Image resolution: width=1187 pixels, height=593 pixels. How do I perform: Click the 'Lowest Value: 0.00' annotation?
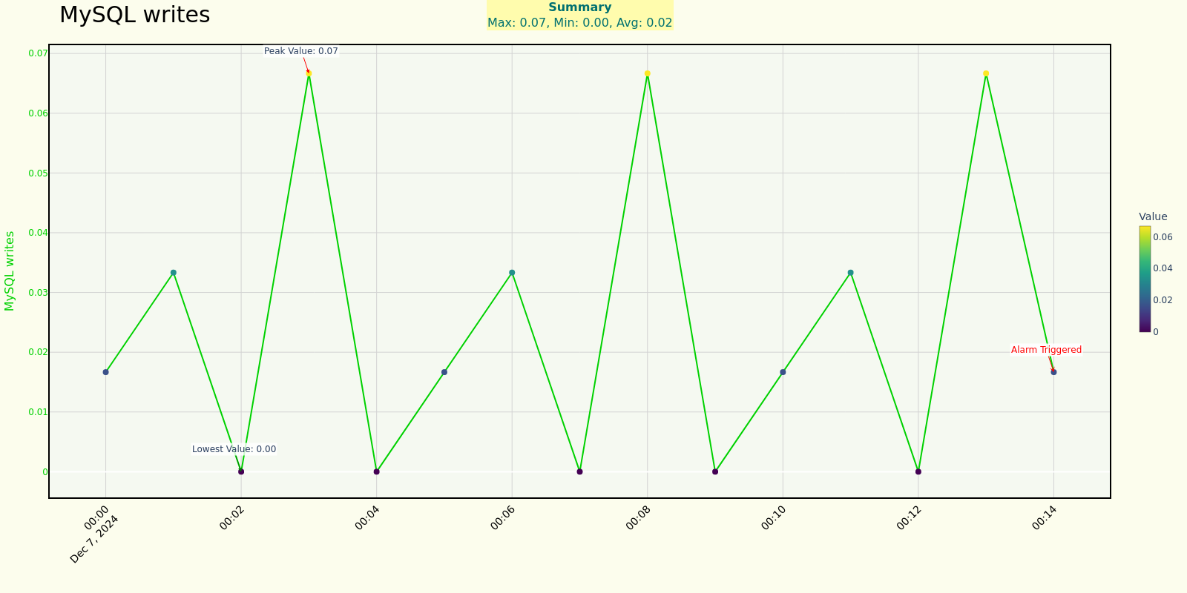point(234,449)
